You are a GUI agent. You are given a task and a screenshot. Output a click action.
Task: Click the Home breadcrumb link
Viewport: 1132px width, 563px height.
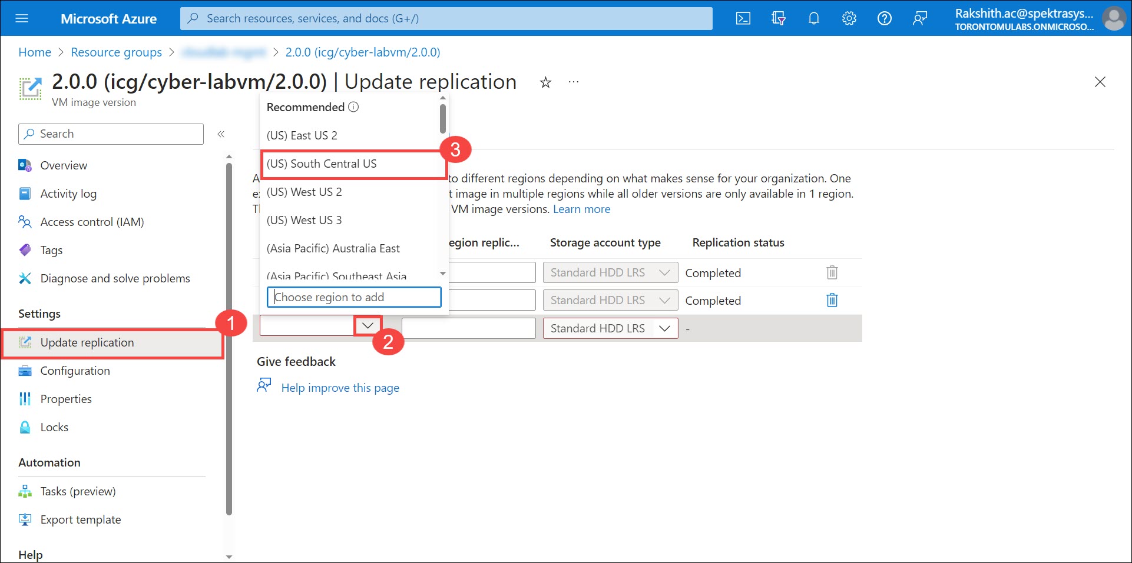[x=35, y=52]
